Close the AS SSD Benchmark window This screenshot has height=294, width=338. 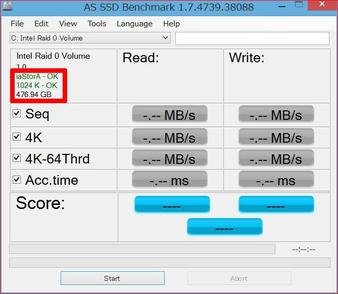pos(322,5)
